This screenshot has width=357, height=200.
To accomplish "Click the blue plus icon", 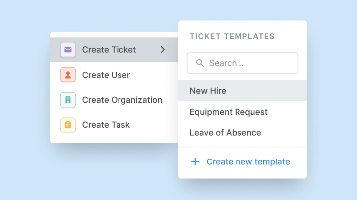I will [x=195, y=162].
